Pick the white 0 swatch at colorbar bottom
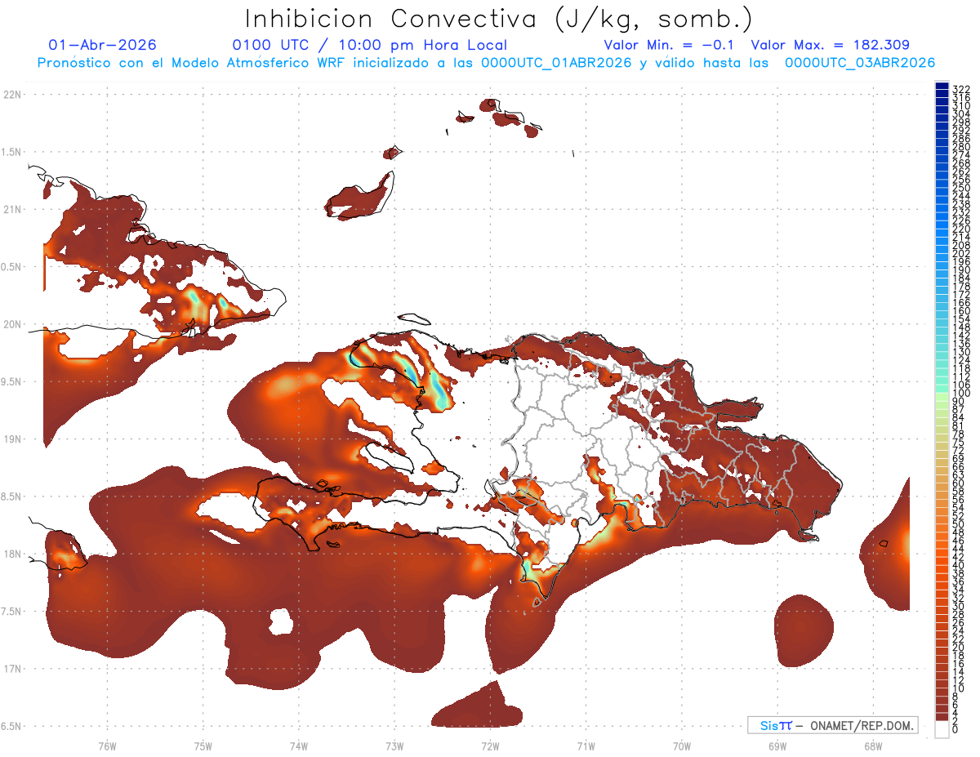 [942, 729]
